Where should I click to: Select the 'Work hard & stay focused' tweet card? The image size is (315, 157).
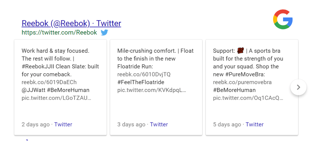(x=61, y=87)
